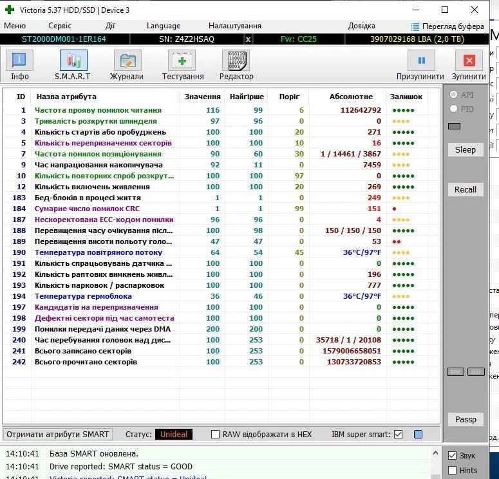This screenshot has width=499, height=479.
Task: Open the Сервіс menu
Action: 60,26
